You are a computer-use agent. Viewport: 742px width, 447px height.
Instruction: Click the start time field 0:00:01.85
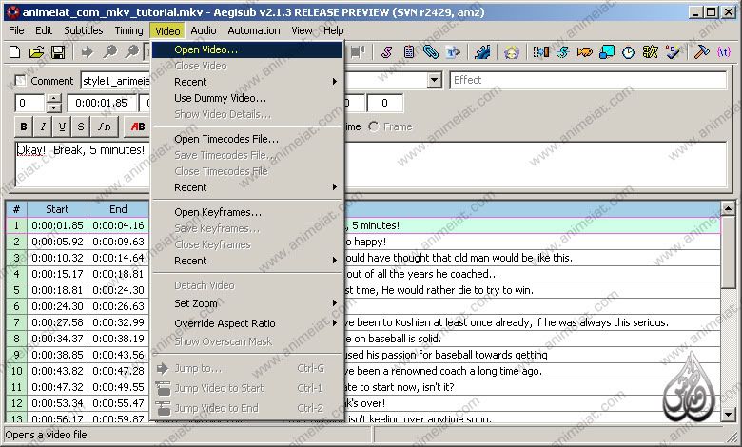(101, 103)
